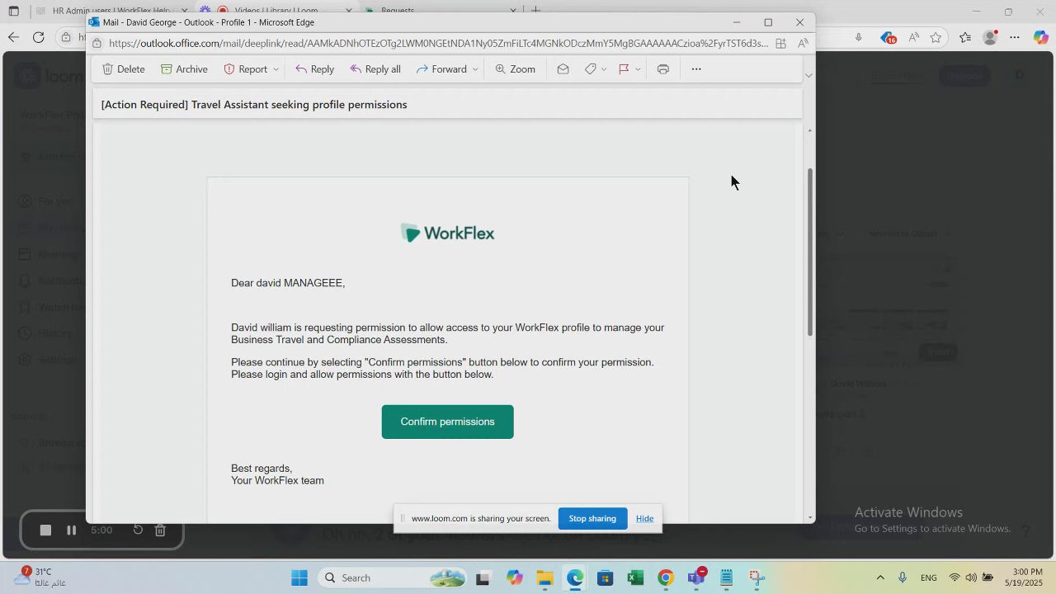Open tab actions menu in background Edge
This screenshot has width=1056, height=594.
[x=13, y=12]
